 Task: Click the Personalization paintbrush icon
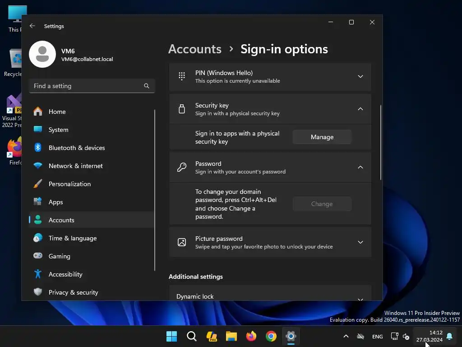38,184
